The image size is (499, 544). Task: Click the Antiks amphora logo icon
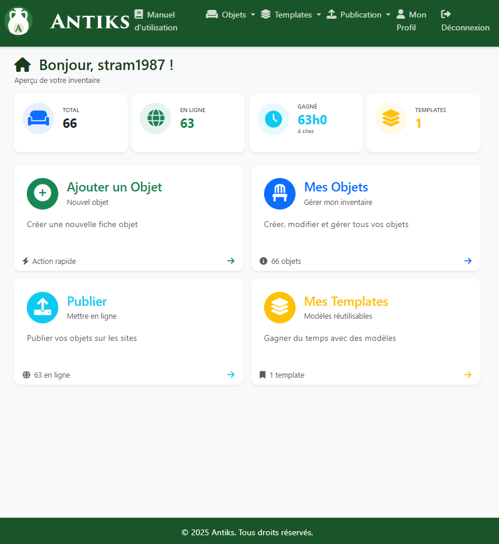coord(18,22)
